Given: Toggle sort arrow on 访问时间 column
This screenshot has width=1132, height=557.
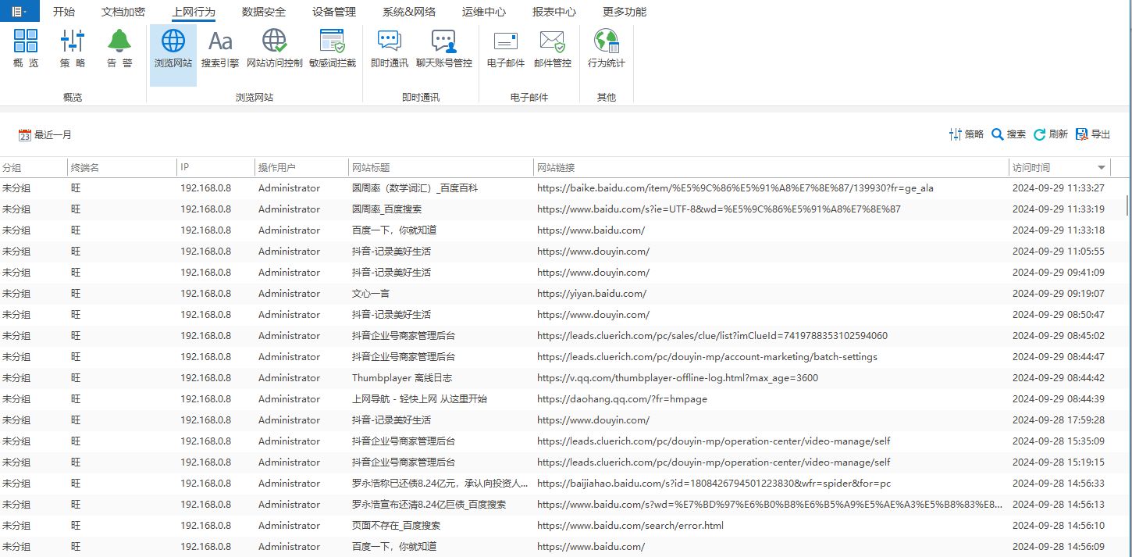Looking at the screenshot, I should click(x=1102, y=168).
